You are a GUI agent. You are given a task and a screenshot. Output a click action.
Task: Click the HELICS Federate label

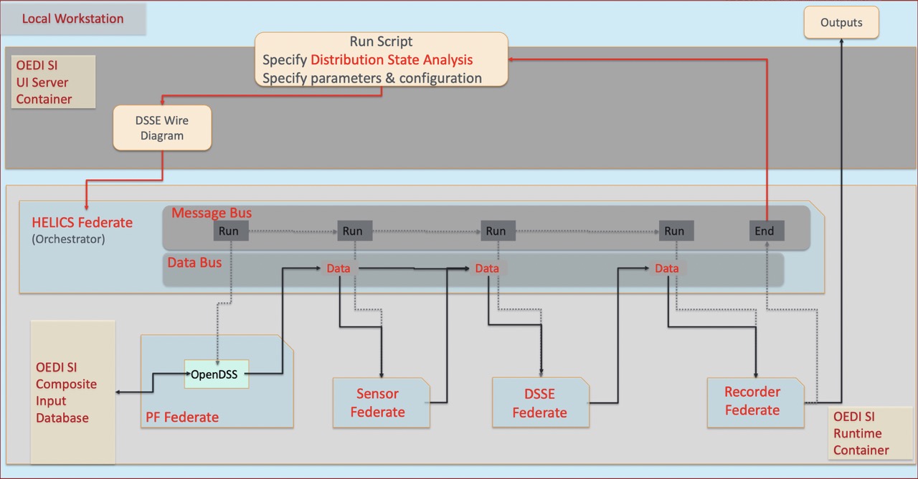point(82,223)
